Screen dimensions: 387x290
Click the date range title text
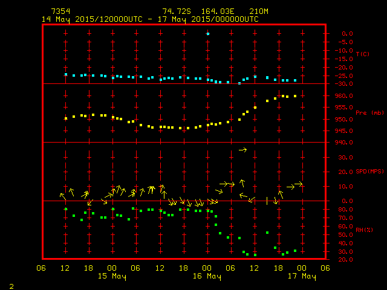click(x=150, y=19)
